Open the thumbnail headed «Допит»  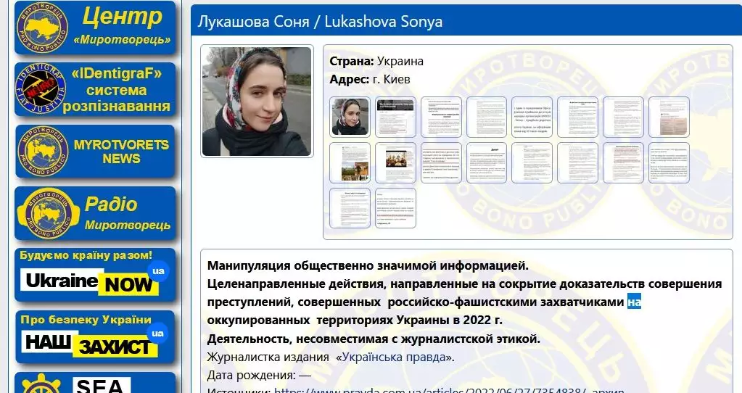487,162
